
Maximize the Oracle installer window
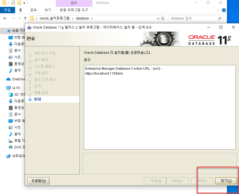[x=221, y=27]
